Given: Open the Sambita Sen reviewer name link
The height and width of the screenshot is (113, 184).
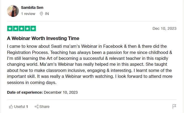Looking at the screenshot, I should pyautogui.click(x=32, y=8).
